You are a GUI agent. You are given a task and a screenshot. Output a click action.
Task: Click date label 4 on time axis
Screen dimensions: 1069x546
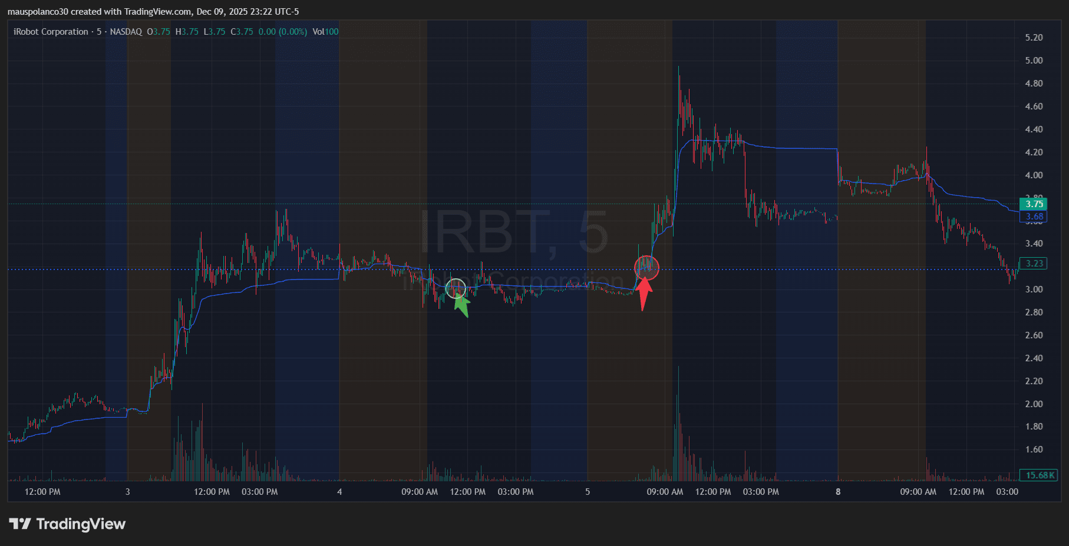339,492
